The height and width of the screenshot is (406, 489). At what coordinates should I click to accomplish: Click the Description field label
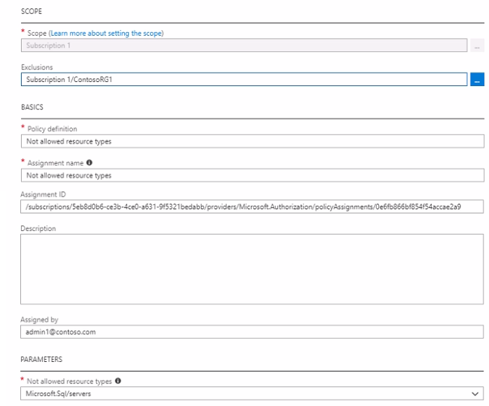pyautogui.click(x=38, y=228)
